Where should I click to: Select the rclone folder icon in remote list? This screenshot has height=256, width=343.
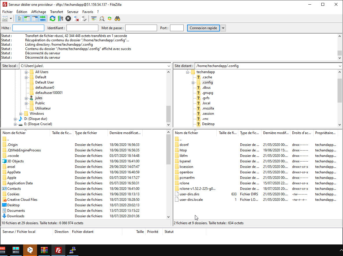click(177, 183)
